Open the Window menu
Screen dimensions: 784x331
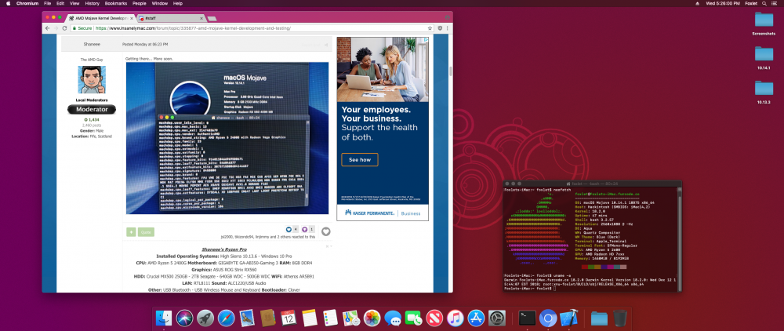click(x=159, y=3)
